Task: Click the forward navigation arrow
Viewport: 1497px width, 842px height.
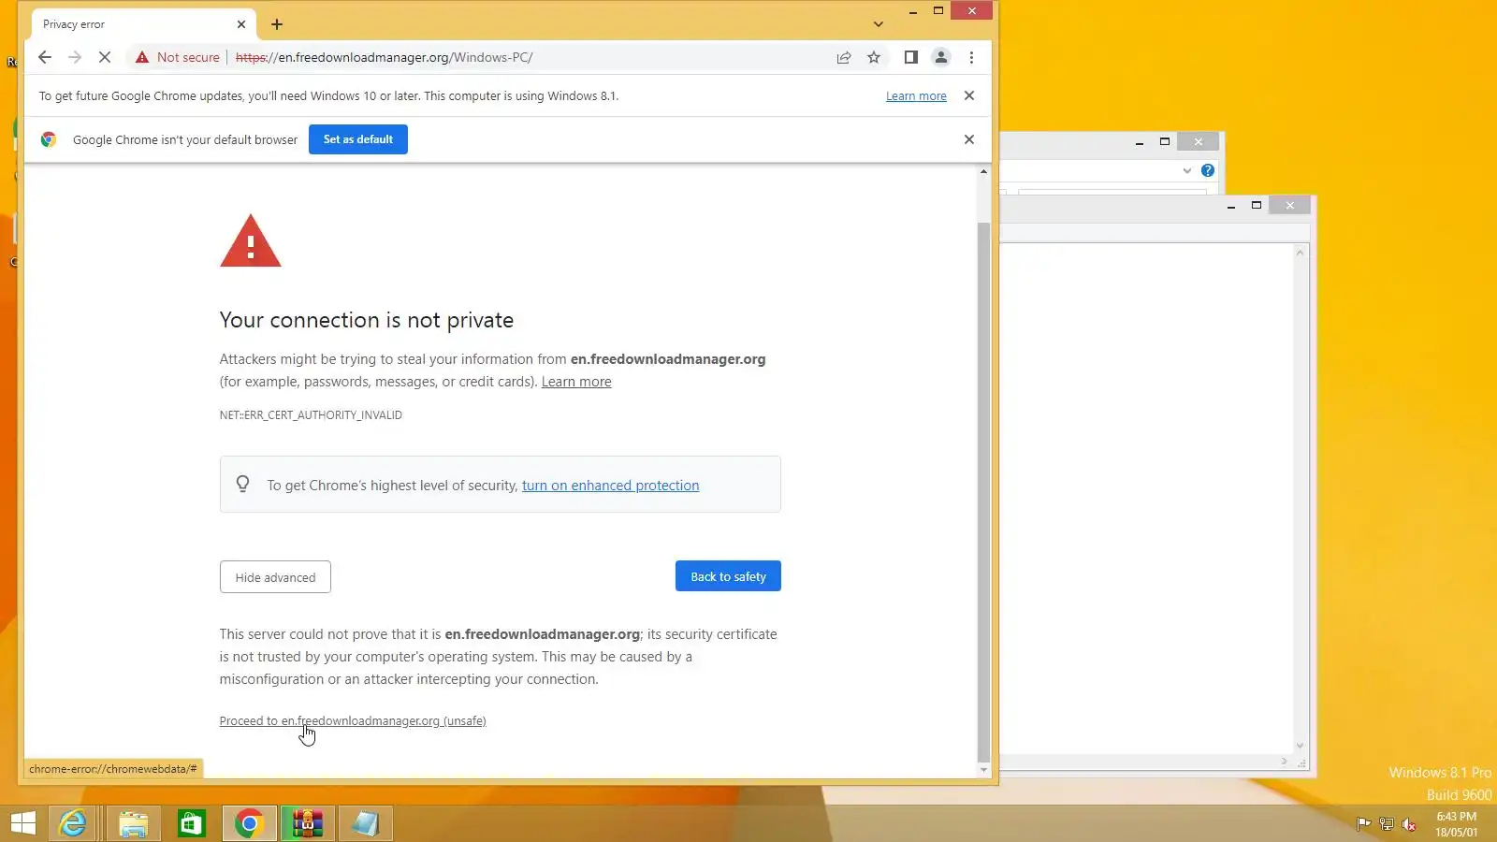Action: 75,57
